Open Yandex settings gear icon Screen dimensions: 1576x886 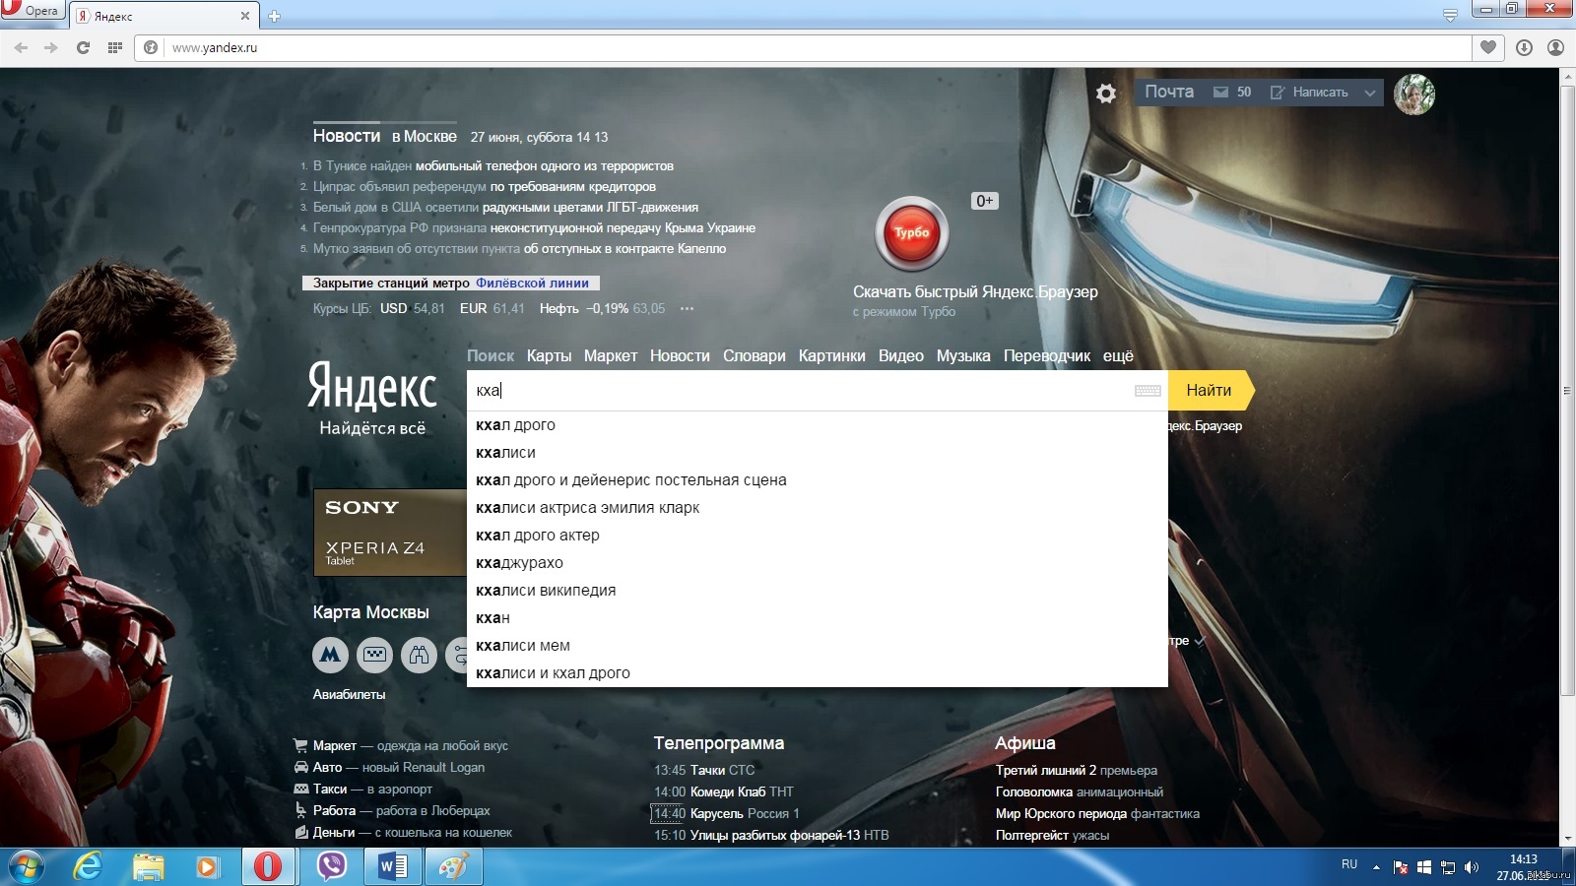[x=1106, y=94]
